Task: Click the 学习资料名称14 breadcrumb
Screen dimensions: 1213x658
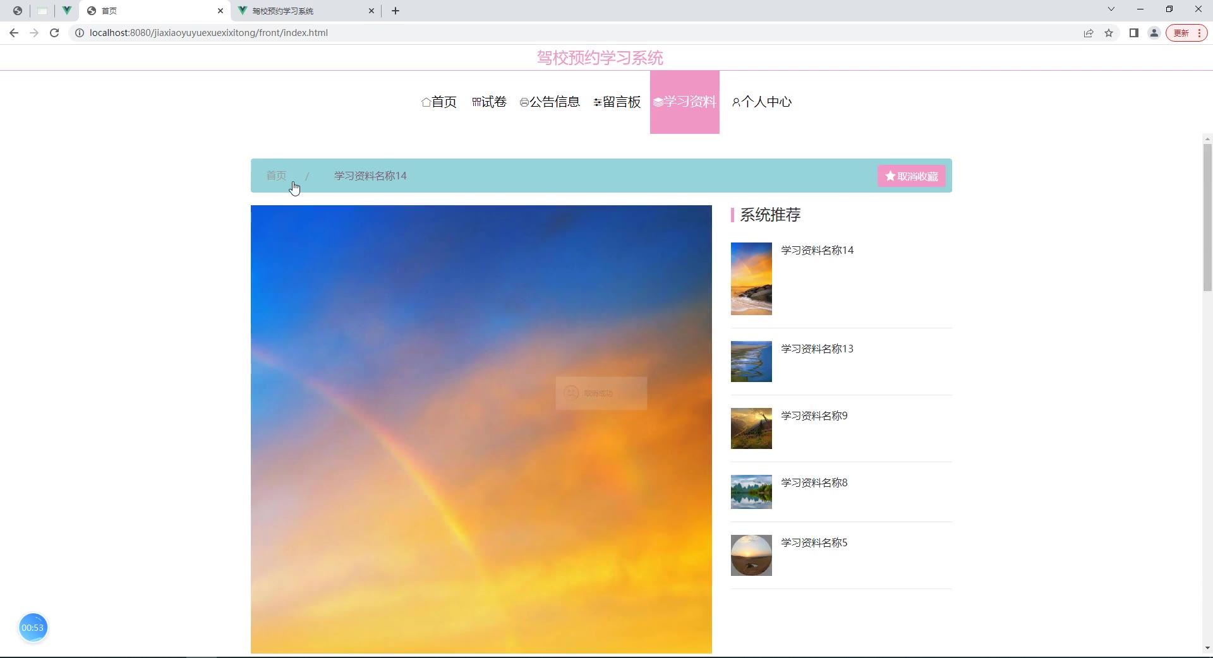Action: point(370,176)
